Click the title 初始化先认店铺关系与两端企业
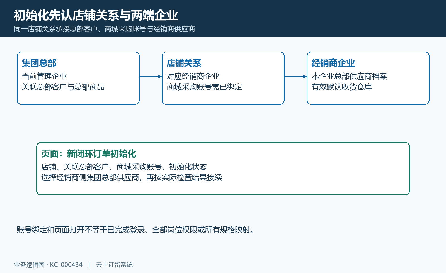The width and height of the screenshot is (446, 273). (x=96, y=15)
